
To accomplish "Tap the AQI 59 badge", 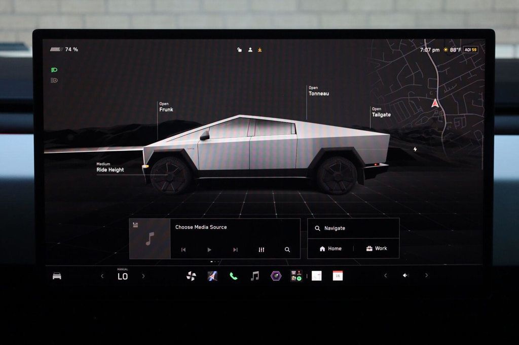I will point(470,50).
